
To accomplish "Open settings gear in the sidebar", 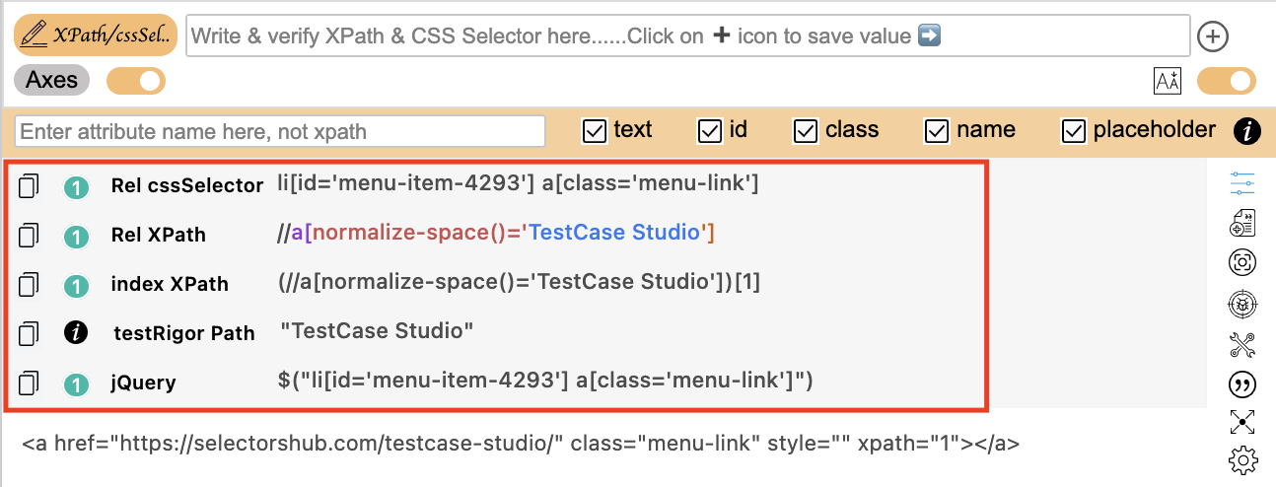I will pyautogui.click(x=1242, y=459).
